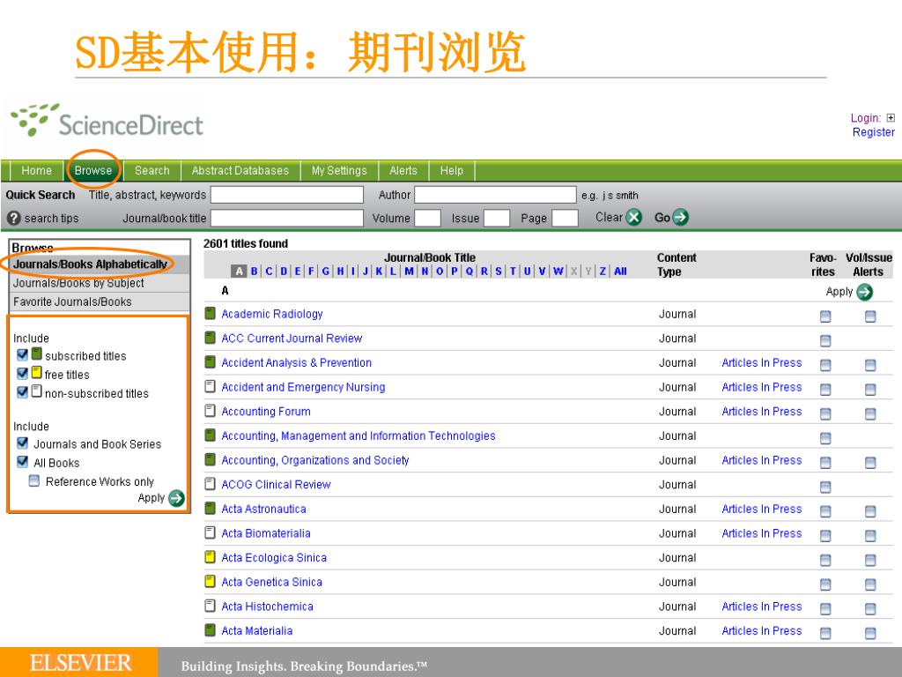This screenshot has width=902, height=677.
Task: Toggle Journals and Book Series checkbox
Action: tap(22, 443)
